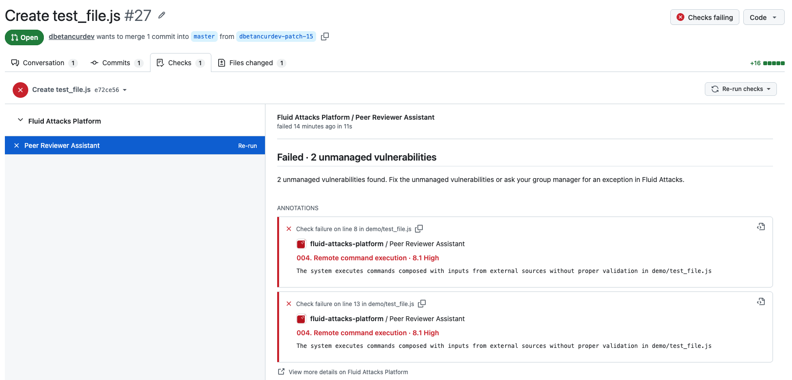Click X failure icon on line 8 annotation
This screenshot has width=792, height=380.
coord(289,229)
